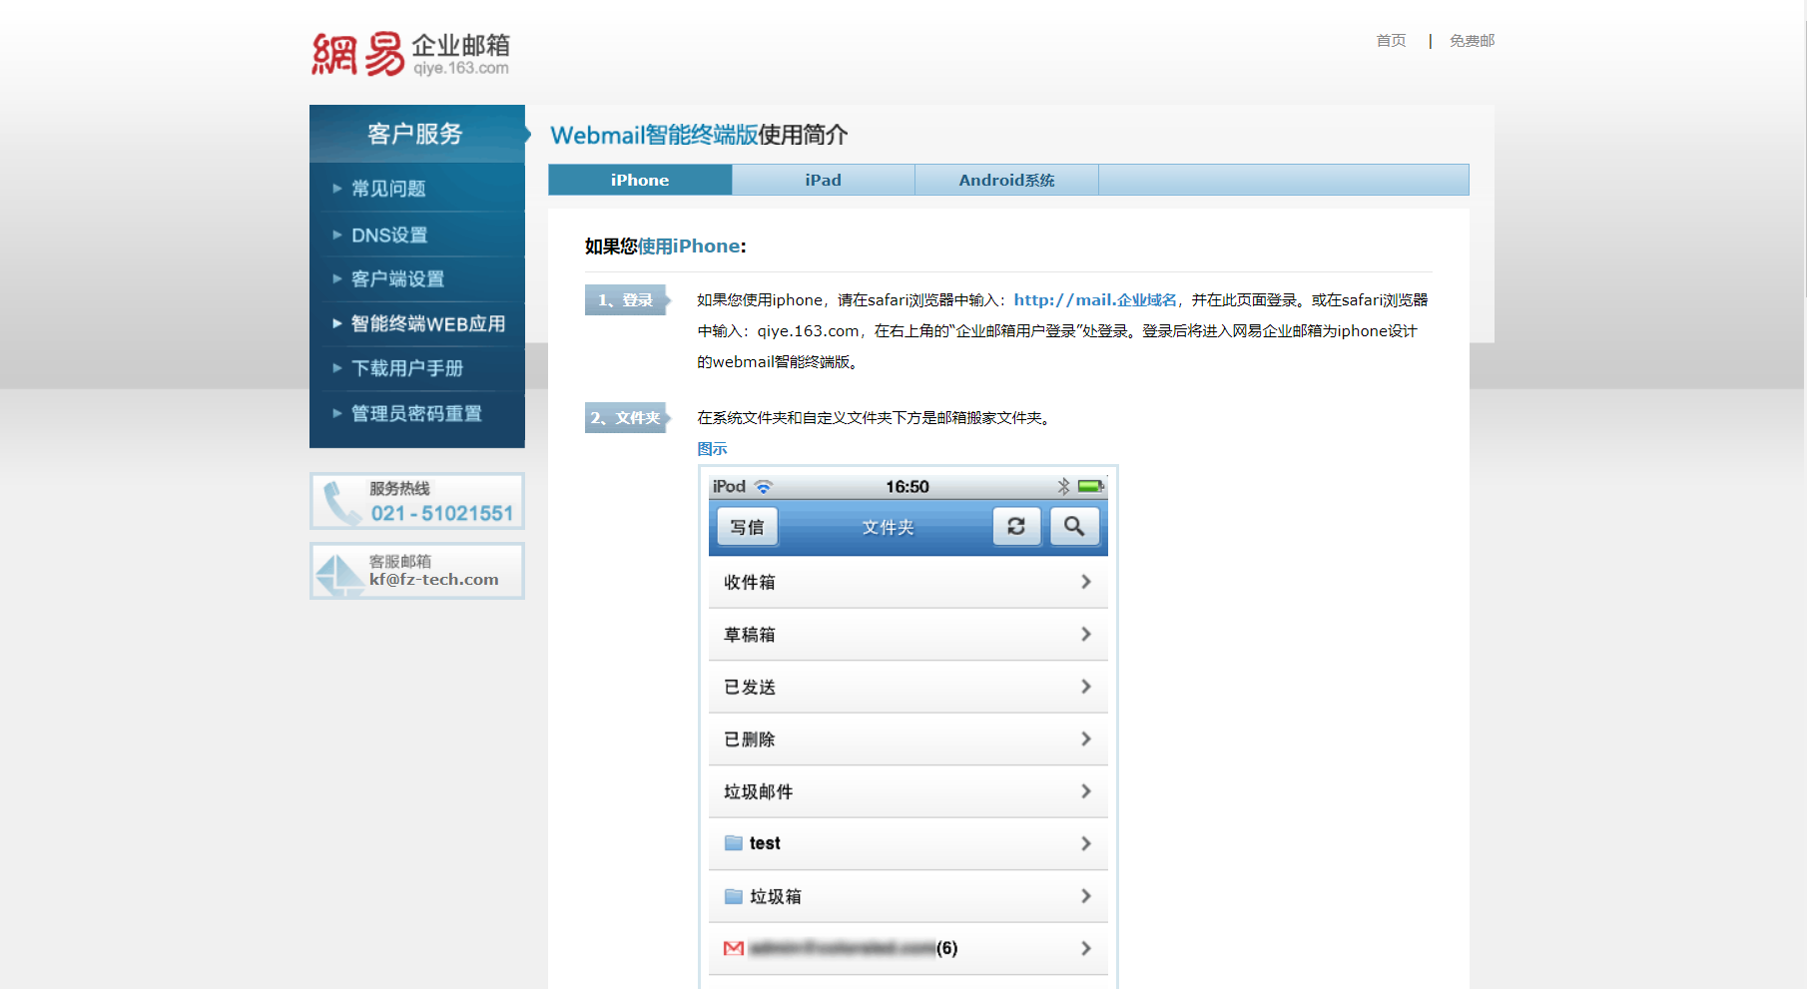
Task: Switch to the iPad tab
Action: click(824, 180)
